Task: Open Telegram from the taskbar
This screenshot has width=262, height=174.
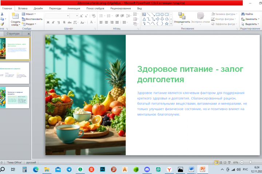Action: pyautogui.click(x=69, y=170)
